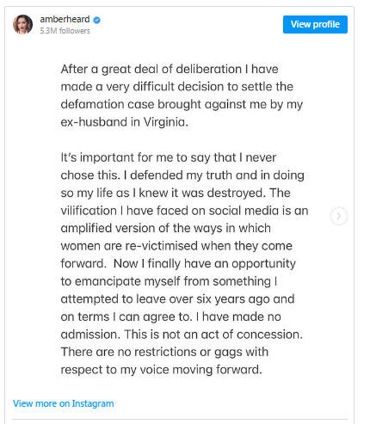
Task: Click the line beginning 'It's important for me'
Action: pyautogui.click(x=169, y=157)
